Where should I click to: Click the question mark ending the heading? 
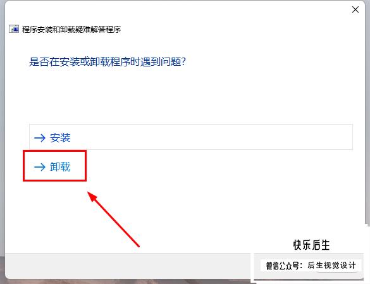[183, 62]
